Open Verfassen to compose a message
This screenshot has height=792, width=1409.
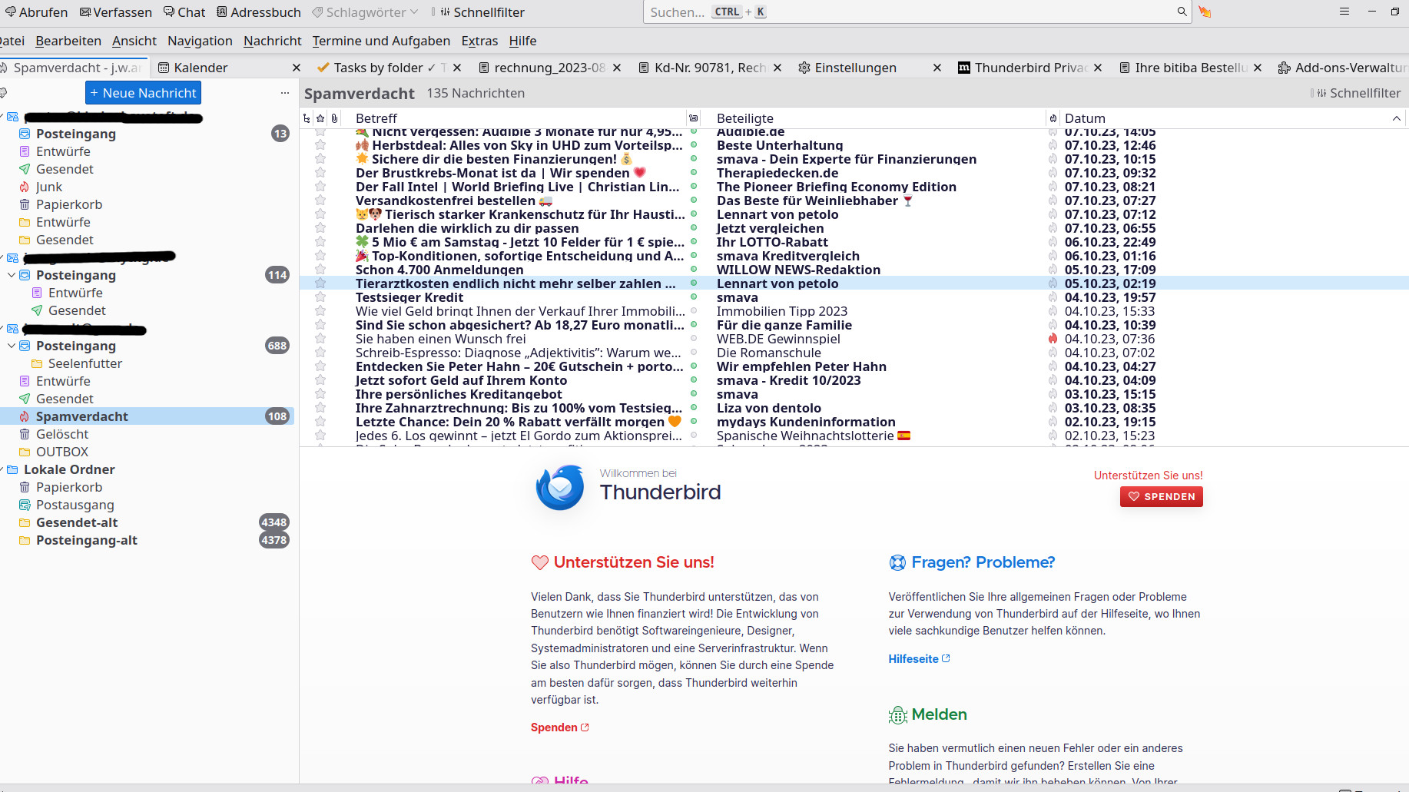(x=116, y=12)
